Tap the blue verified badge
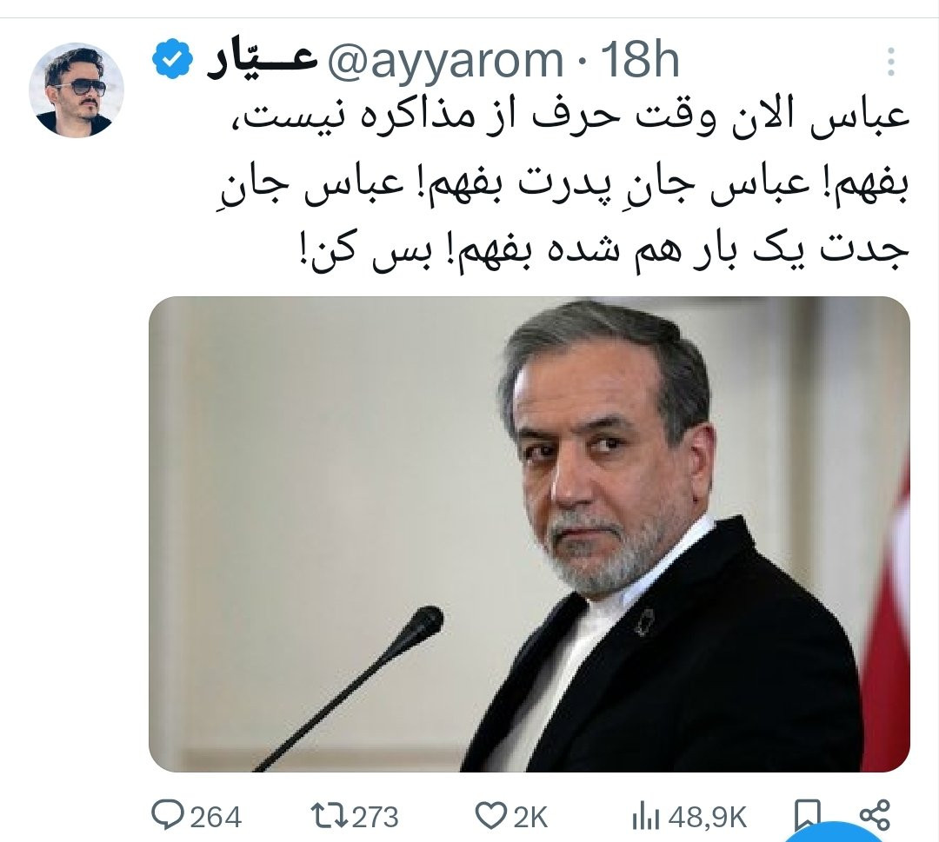This screenshot has height=842, width=939. [172, 58]
